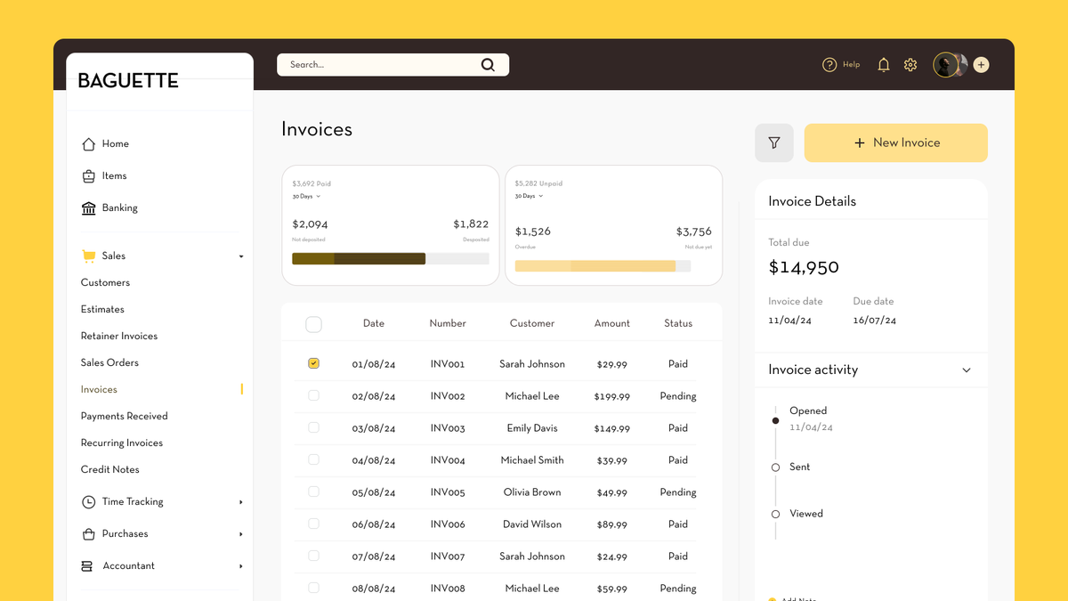
Task: Click customer name Emily Davis
Action: [532, 428]
